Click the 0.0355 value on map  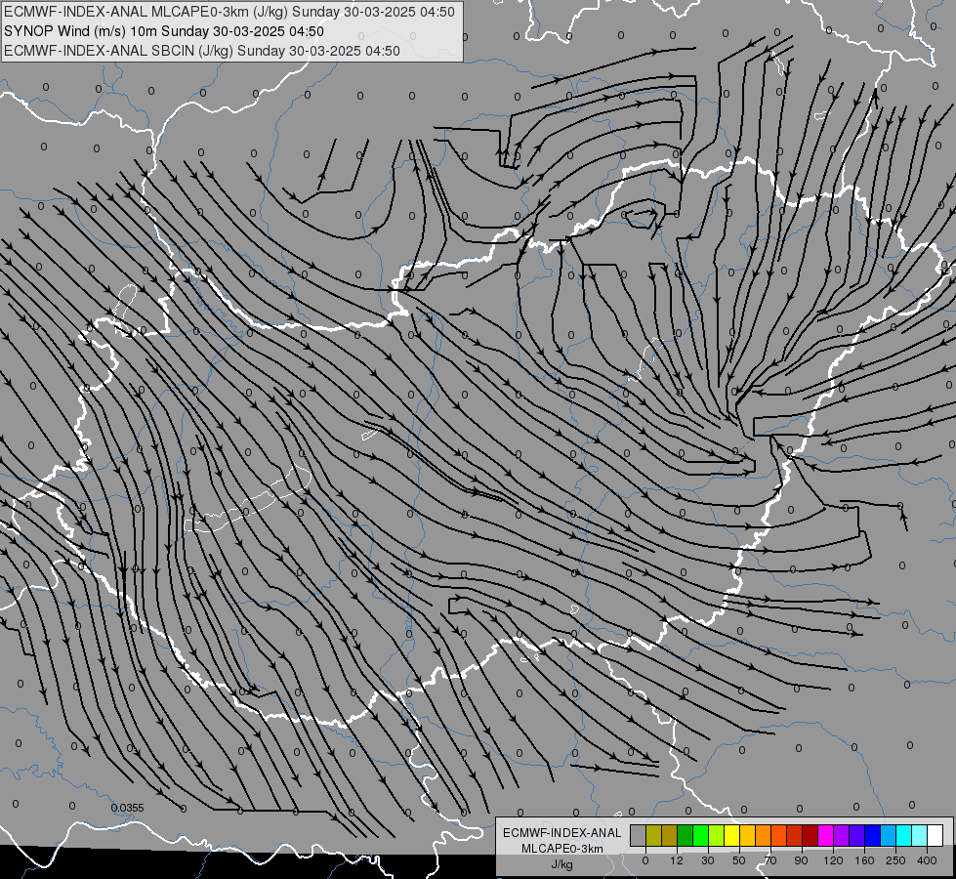[x=127, y=808]
